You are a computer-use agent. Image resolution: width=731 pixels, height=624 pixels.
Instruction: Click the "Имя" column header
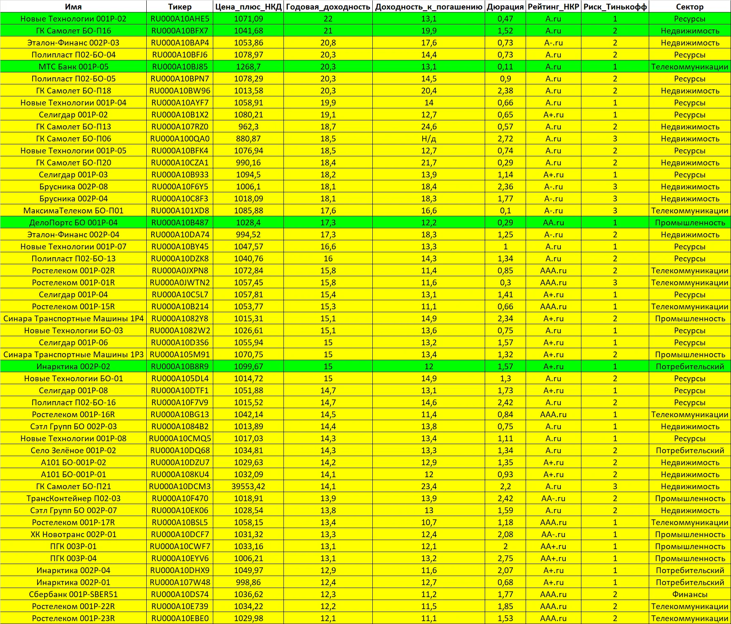pyautogui.click(x=74, y=7)
